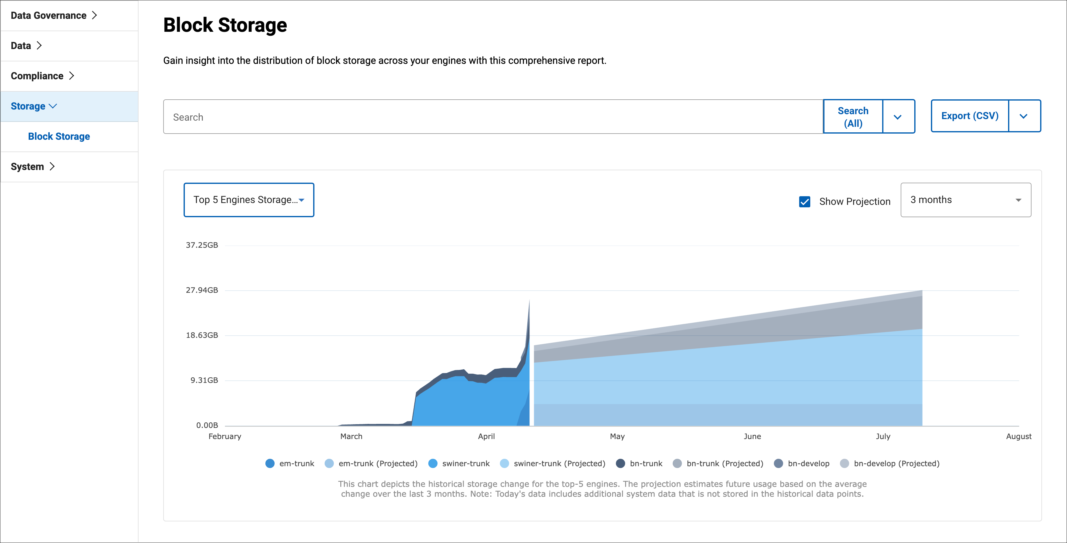Click bn-develop (Projected) legend marker
This screenshot has height=543, width=1067.
point(844,463)
